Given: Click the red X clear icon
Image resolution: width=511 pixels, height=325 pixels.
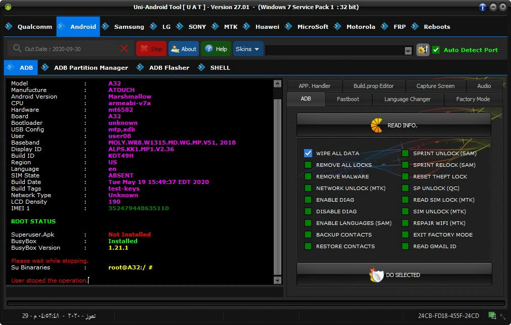Looking at the screenshot, I should click(124, 49).
